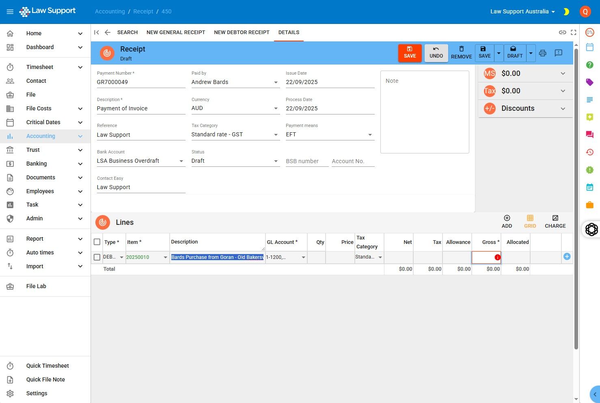Image resolution: width=600 pixels, height=403 pixels.
Task: Click the Gross cell with error
Action: tap(486, 257)
